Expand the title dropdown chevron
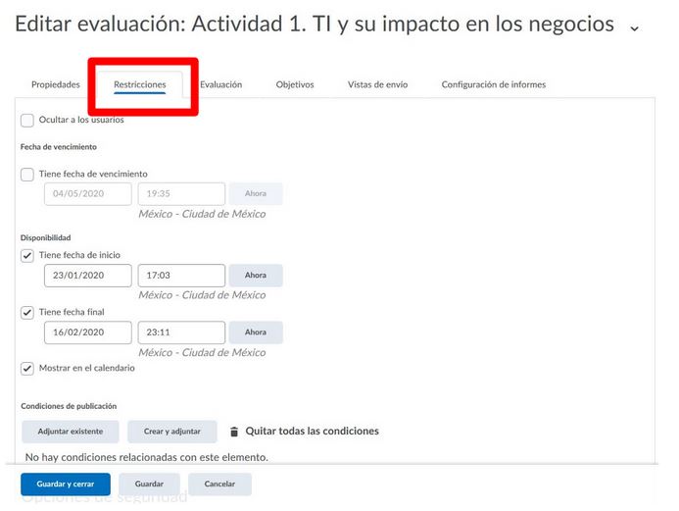 [x=634, y=28]
